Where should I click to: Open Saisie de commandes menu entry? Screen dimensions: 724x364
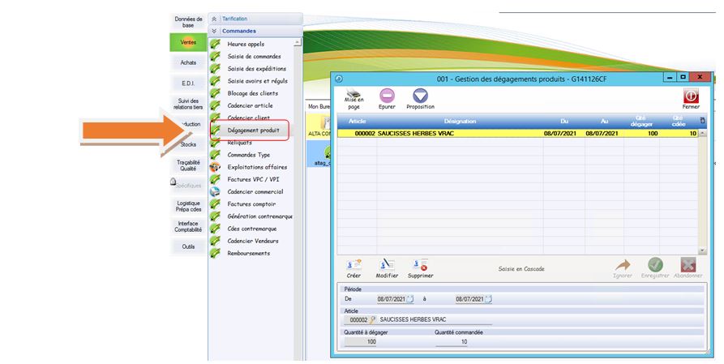(254, 57)
